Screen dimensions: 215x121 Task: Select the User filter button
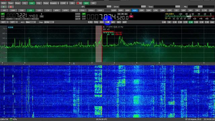point(212,22)
